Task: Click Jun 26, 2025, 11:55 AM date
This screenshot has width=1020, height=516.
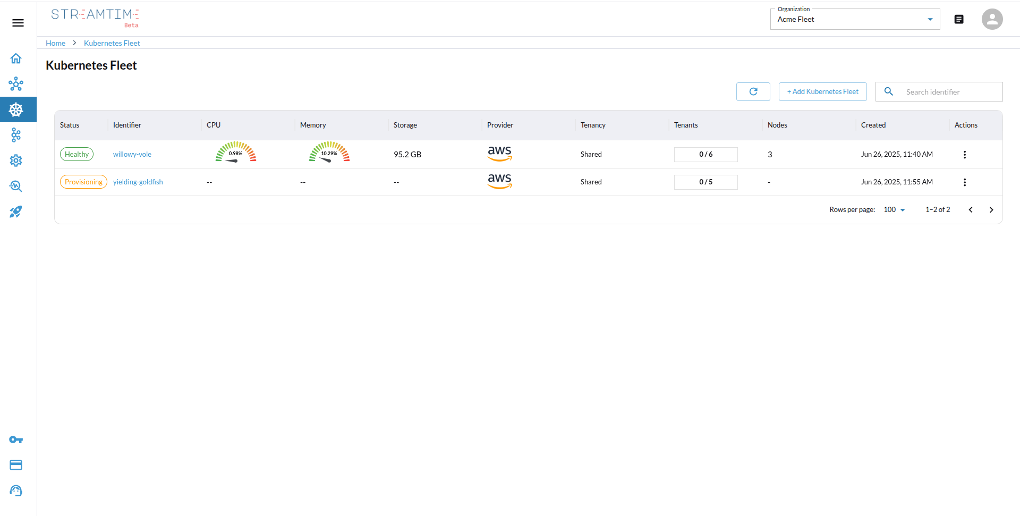Action: click(x=897, y=182)
